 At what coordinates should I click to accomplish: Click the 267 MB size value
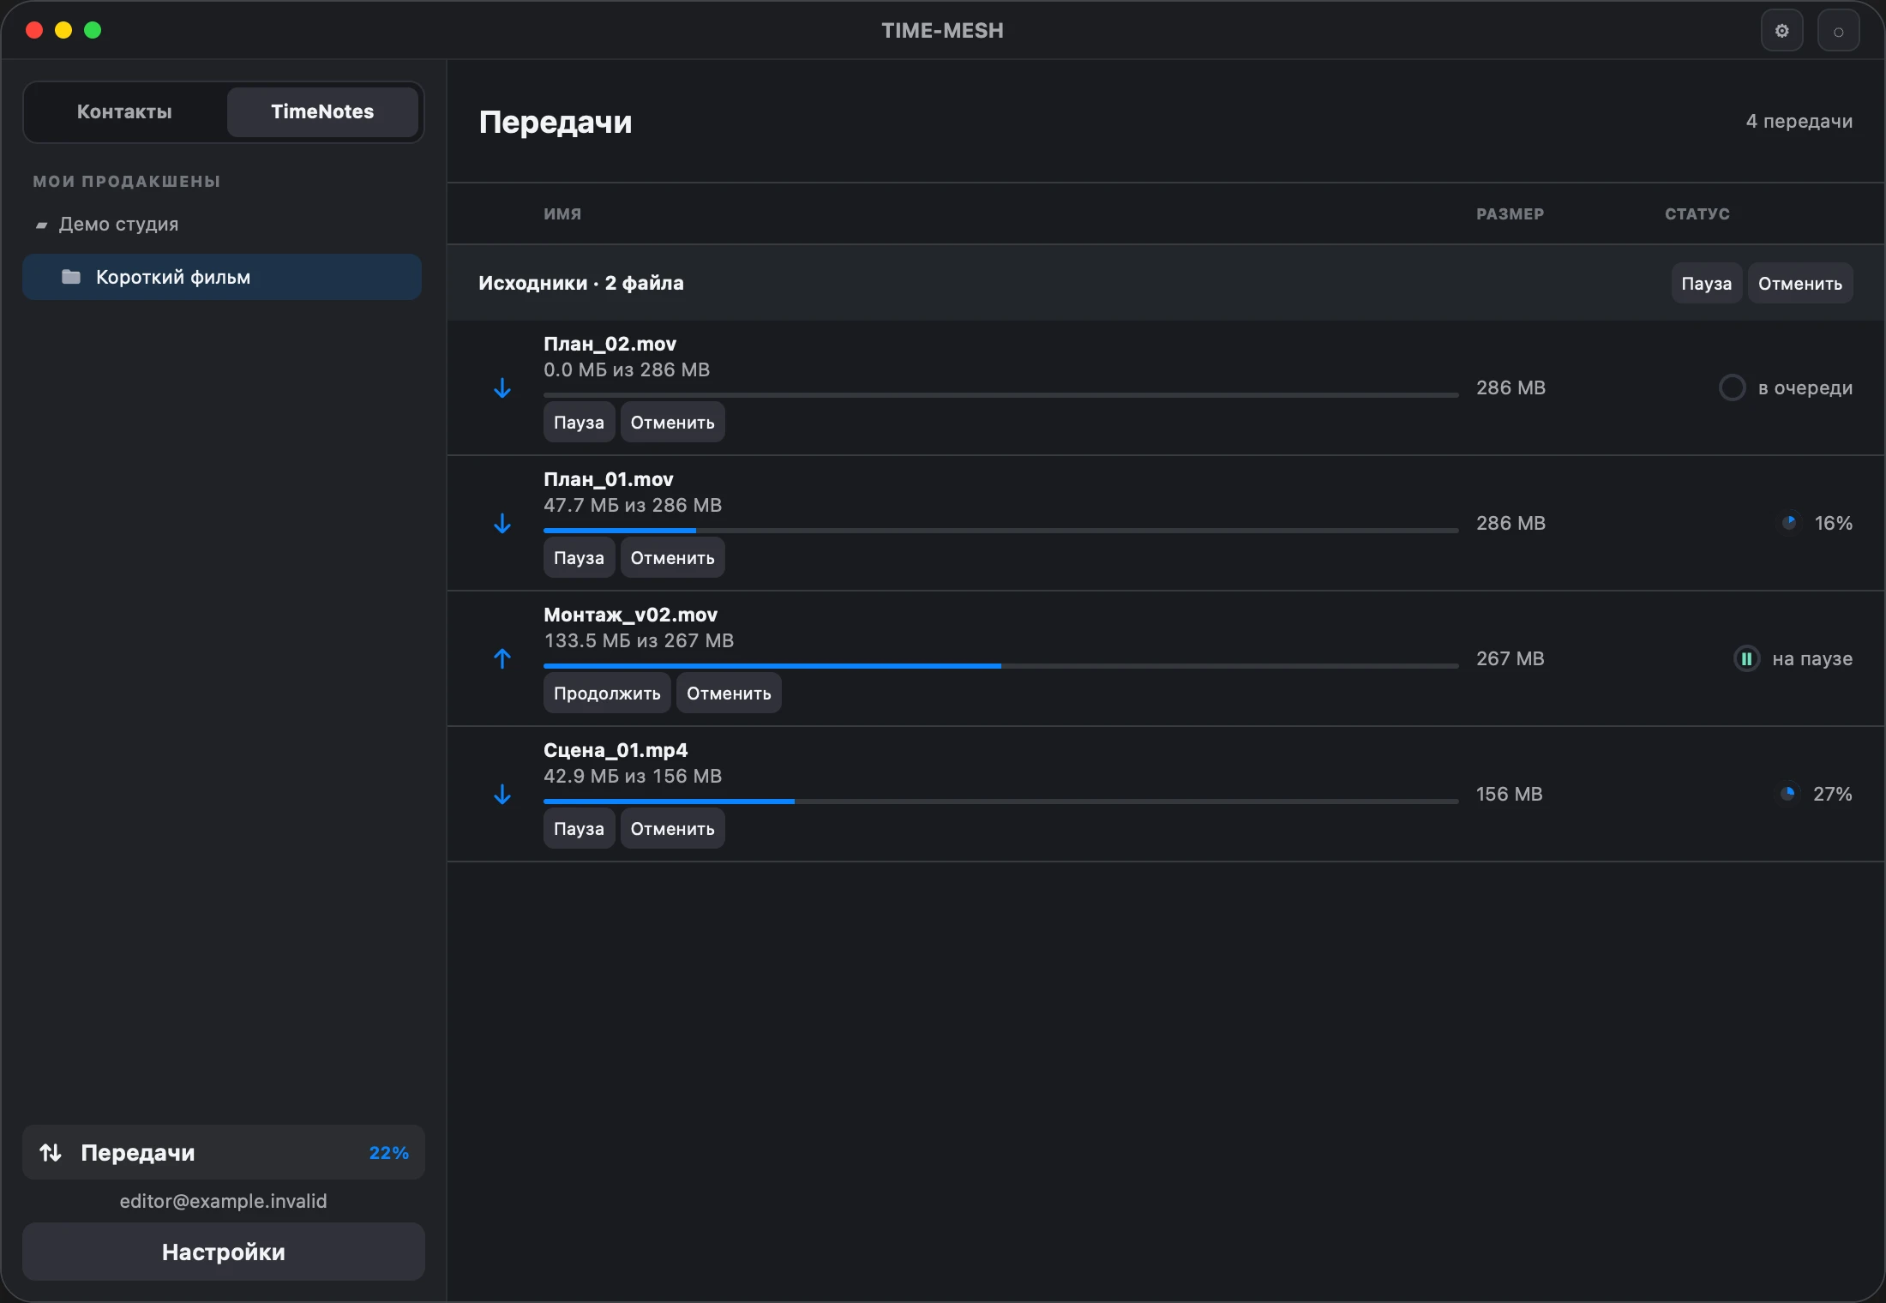pyautogui.click(x=1510, y=658)
